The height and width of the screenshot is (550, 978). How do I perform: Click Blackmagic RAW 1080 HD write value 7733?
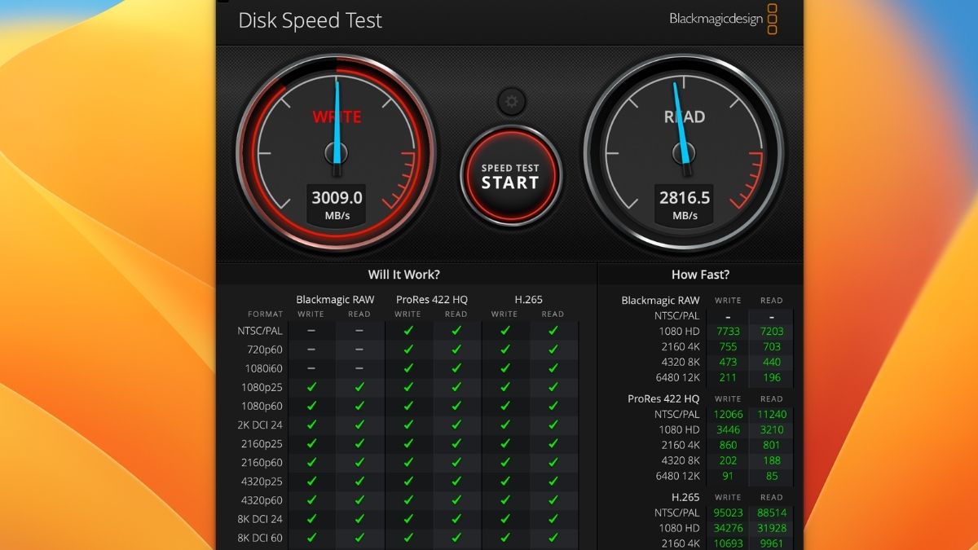tap(728, 332)
